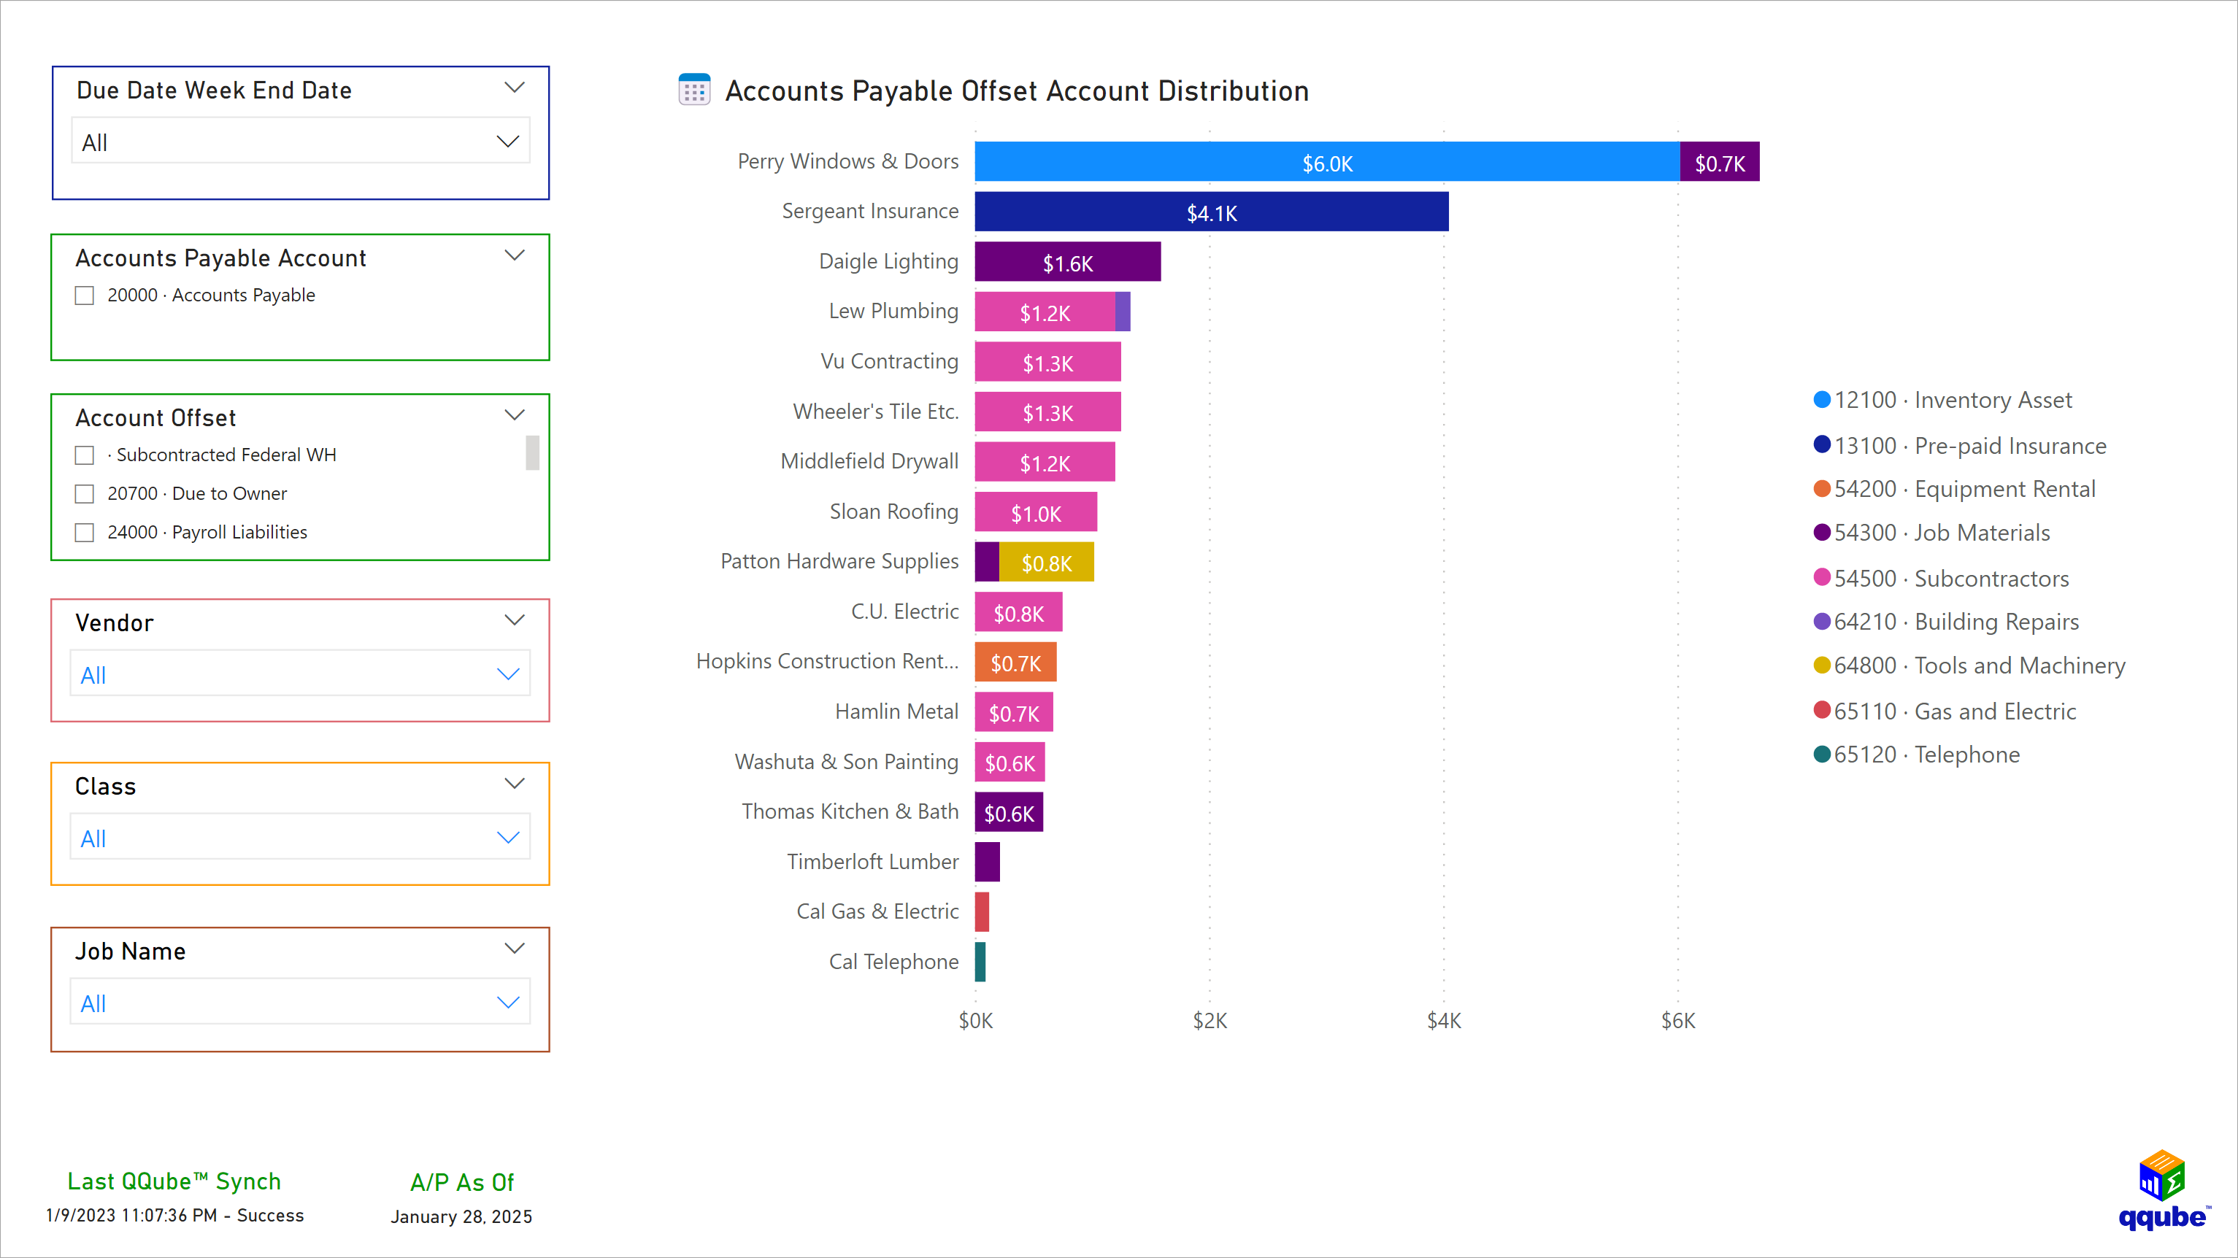Check the 20700 Due to Owner checkbox
The image size is (2238, 1258).
84,493
